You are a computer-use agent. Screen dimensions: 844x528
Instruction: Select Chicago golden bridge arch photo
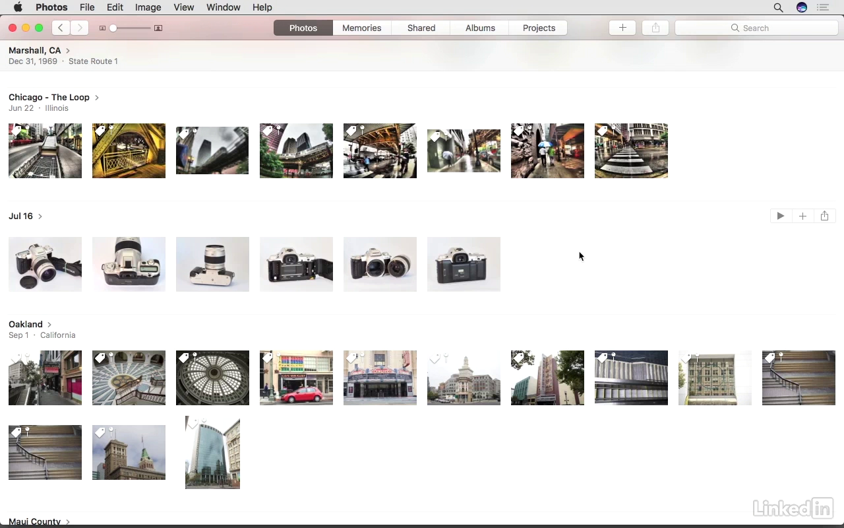click(129, 150)
